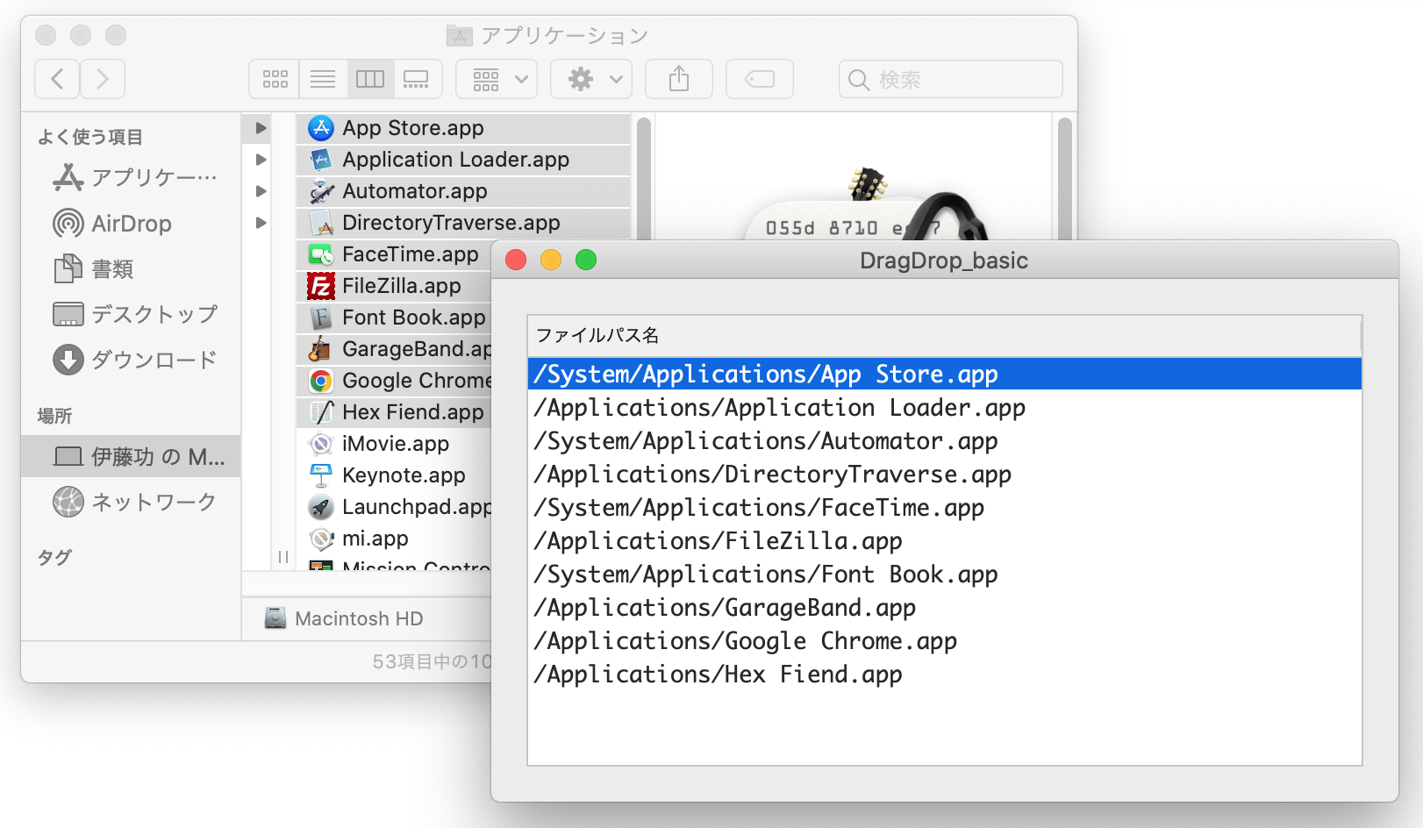Select row /Applications/GarageBand.app

(x=945, y=607)
